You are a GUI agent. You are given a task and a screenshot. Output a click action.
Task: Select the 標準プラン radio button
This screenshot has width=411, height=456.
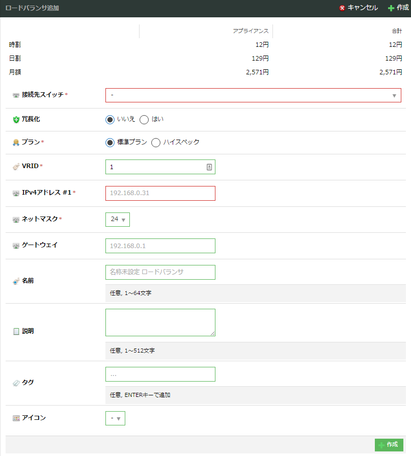[110, 143]
